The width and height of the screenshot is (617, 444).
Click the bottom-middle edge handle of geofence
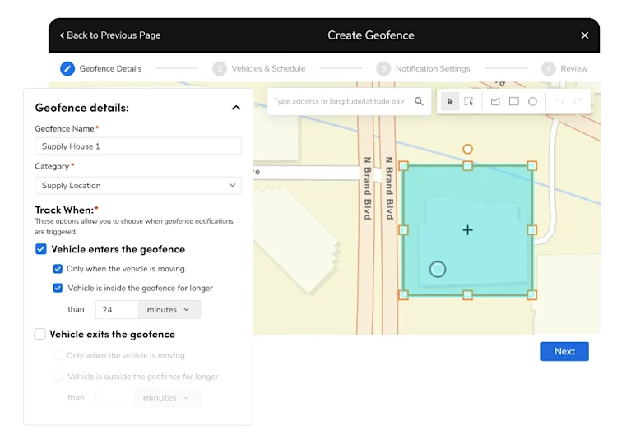(467, 295)
